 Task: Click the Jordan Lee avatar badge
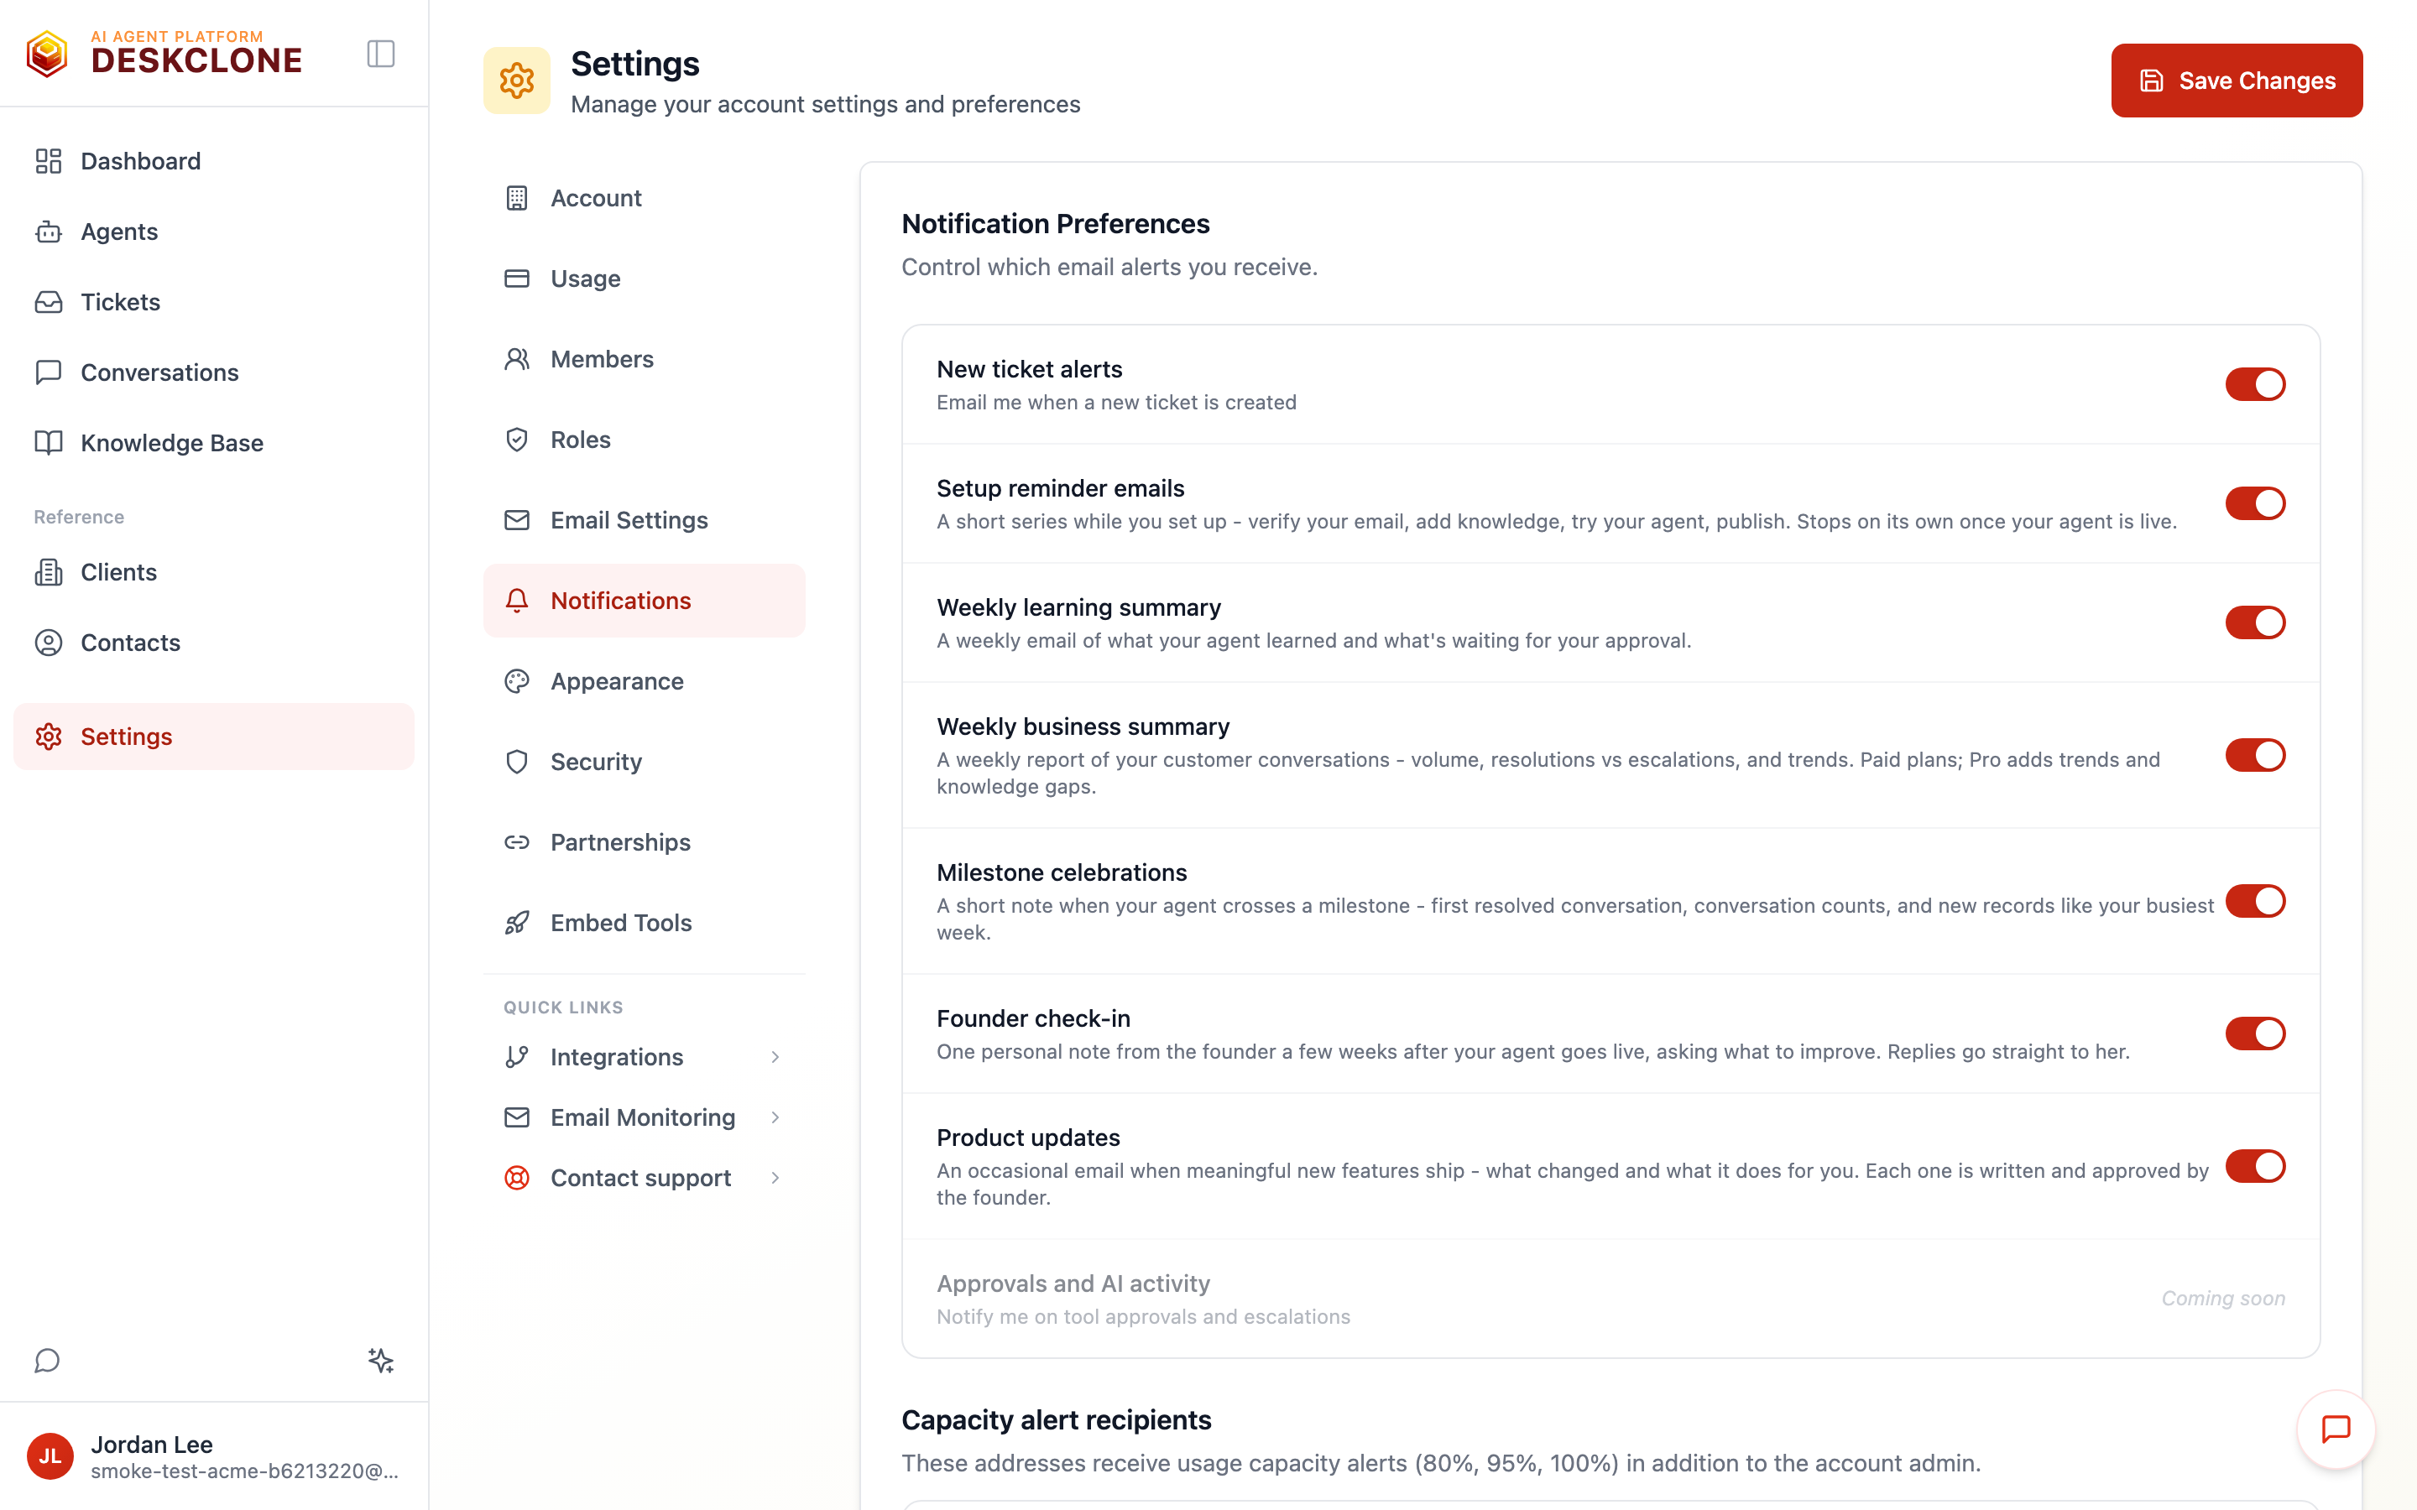coord(50,1456)
